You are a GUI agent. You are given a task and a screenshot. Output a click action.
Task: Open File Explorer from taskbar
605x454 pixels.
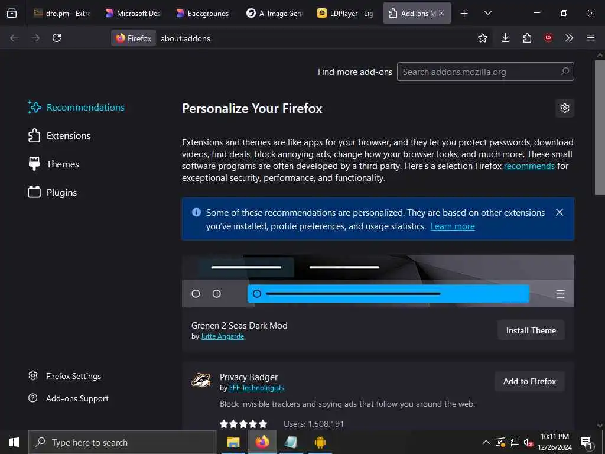pyautogui.click(x=233, y=442)
